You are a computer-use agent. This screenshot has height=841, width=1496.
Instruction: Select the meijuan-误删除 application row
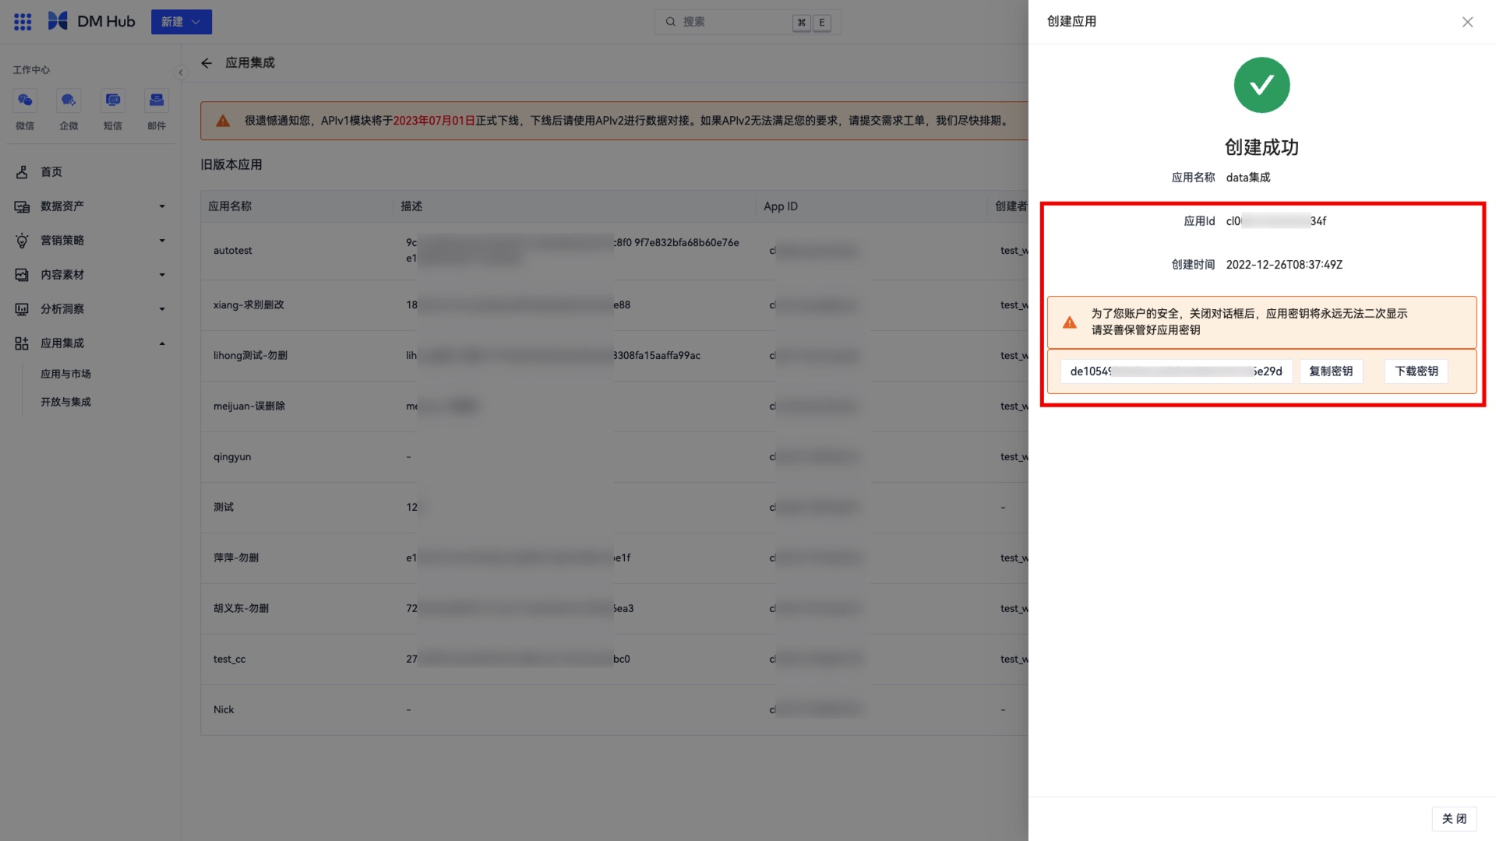point(614,406)
